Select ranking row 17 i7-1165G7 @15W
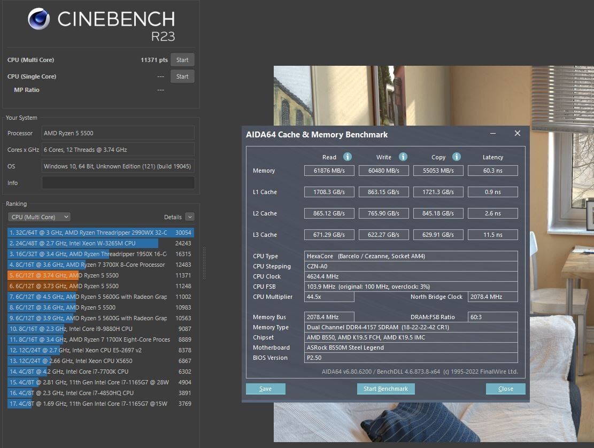The height and width of the screenshot is (448, 594). point(101,404)
